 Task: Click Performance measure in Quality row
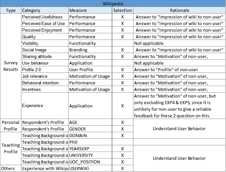[90, 37]
